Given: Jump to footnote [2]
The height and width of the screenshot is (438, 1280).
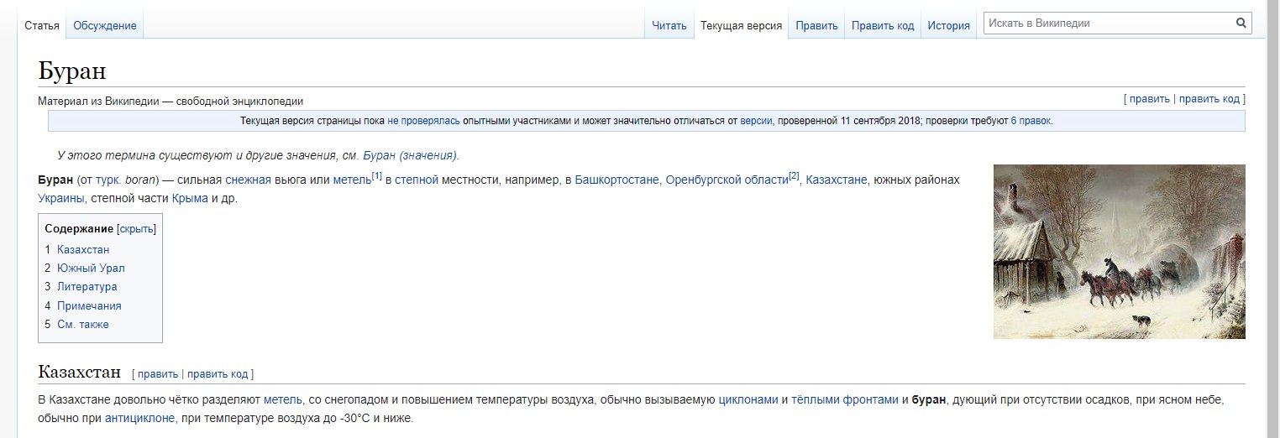Looking at the screenshot, I should [794, 176].
